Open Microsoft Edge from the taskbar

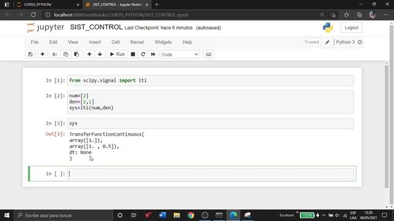coord(233,215)
